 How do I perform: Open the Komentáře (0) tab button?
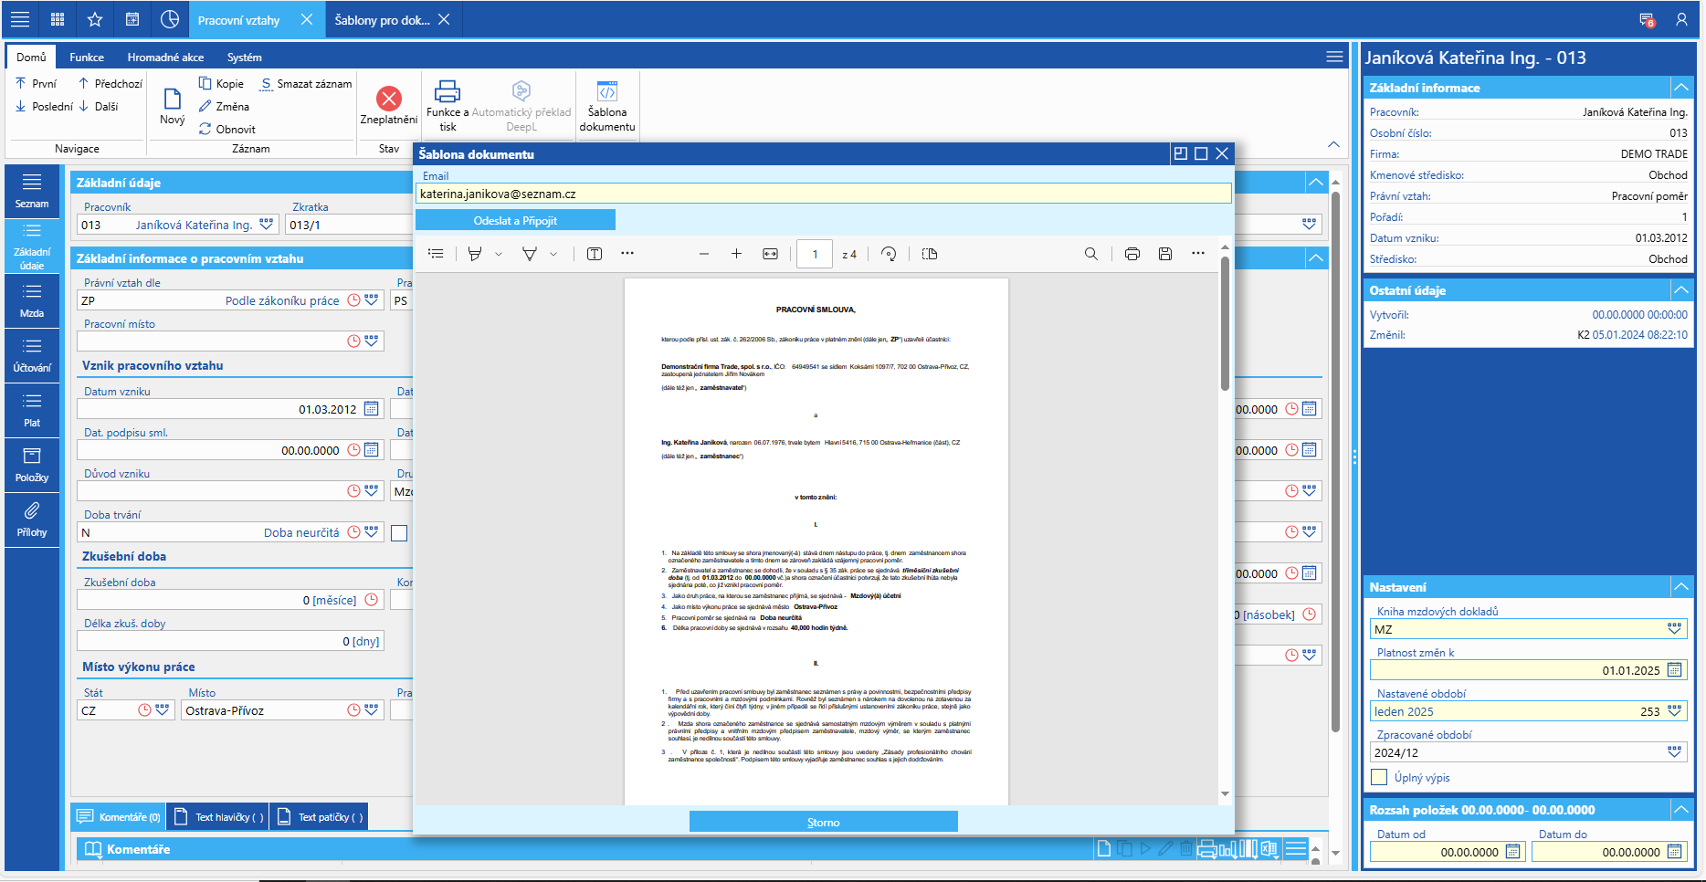119,816
